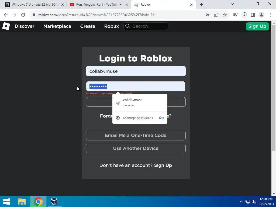The width and height of the screenshot is (276, 207).
Task: Edit the username field collabvmuse
Action: (136, 71)
